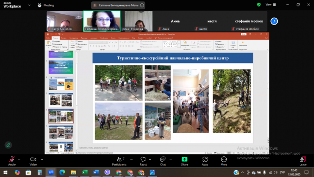Switch to the Анимация ribbon tab
The height and width of the screenshot is (177, 314).
click(94, 38)
